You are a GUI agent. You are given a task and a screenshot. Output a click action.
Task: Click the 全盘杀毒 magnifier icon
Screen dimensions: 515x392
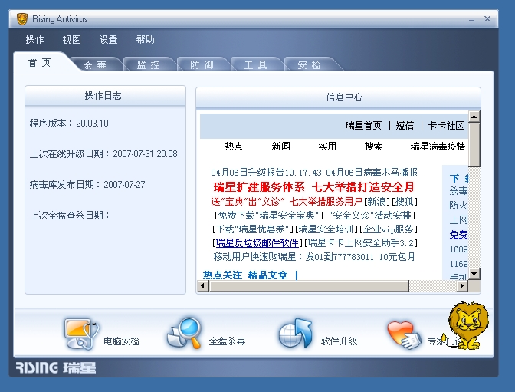[x=184, y=333]
